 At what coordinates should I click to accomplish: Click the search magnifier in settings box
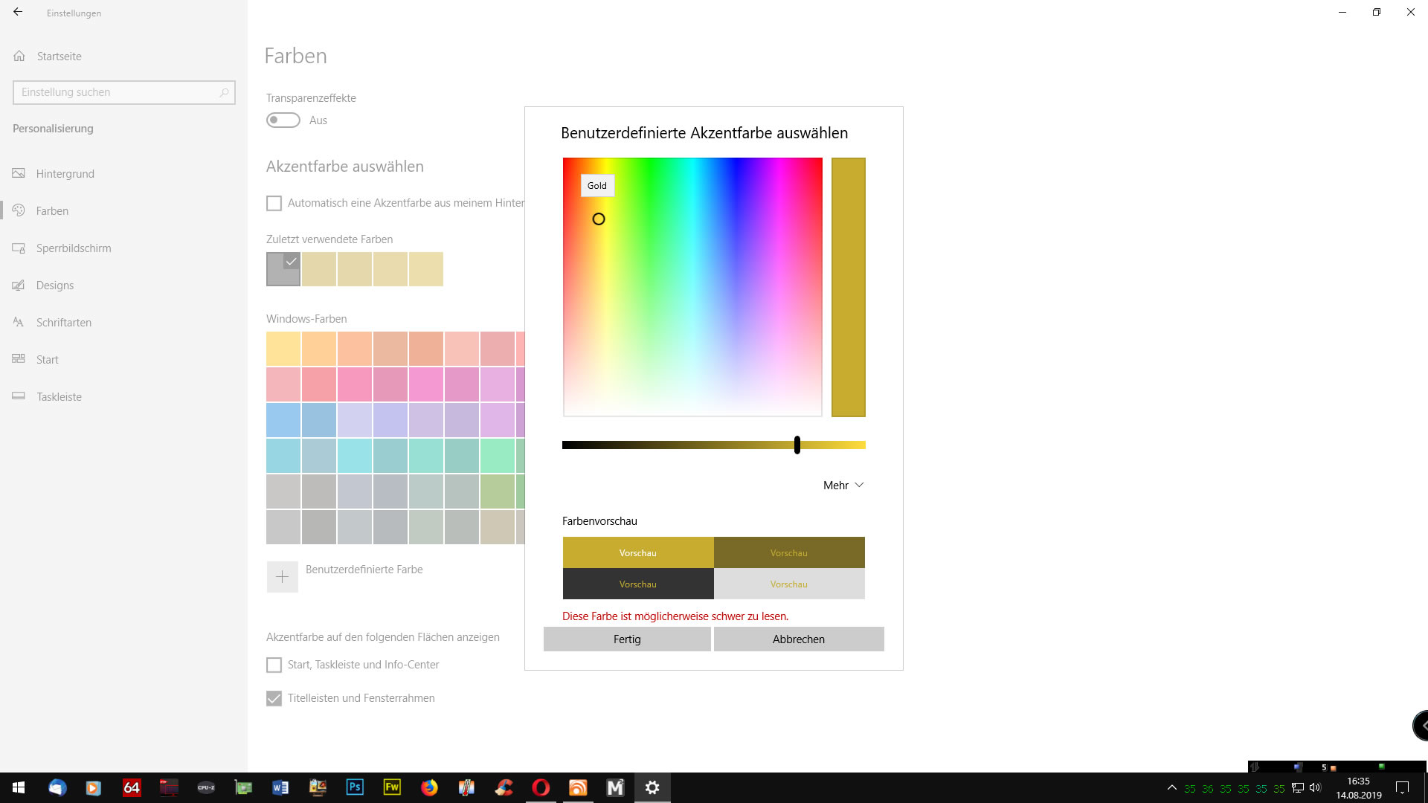224,92
